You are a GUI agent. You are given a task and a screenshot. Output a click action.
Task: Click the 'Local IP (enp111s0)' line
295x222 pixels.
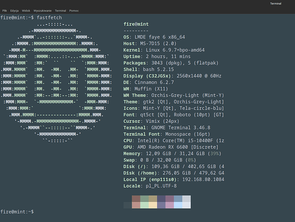click(x=173, y=180)
